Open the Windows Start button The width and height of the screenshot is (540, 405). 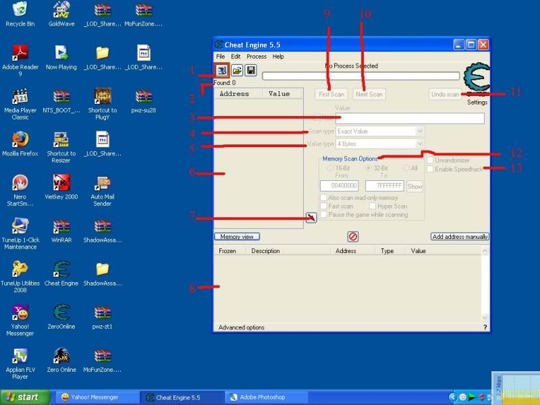(24, 397)
